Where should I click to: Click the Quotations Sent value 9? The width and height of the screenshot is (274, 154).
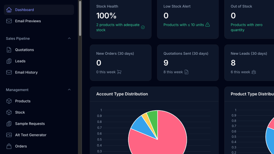click(166, 63)
